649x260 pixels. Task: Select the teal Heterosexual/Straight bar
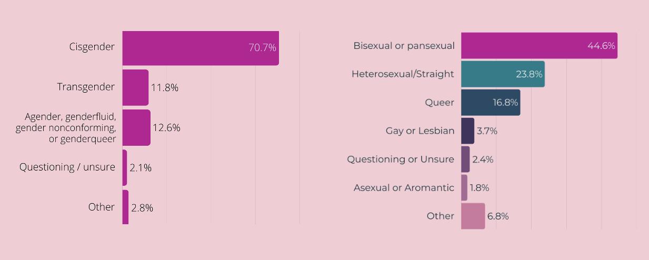pyautogui.click(x=503, y=74)
